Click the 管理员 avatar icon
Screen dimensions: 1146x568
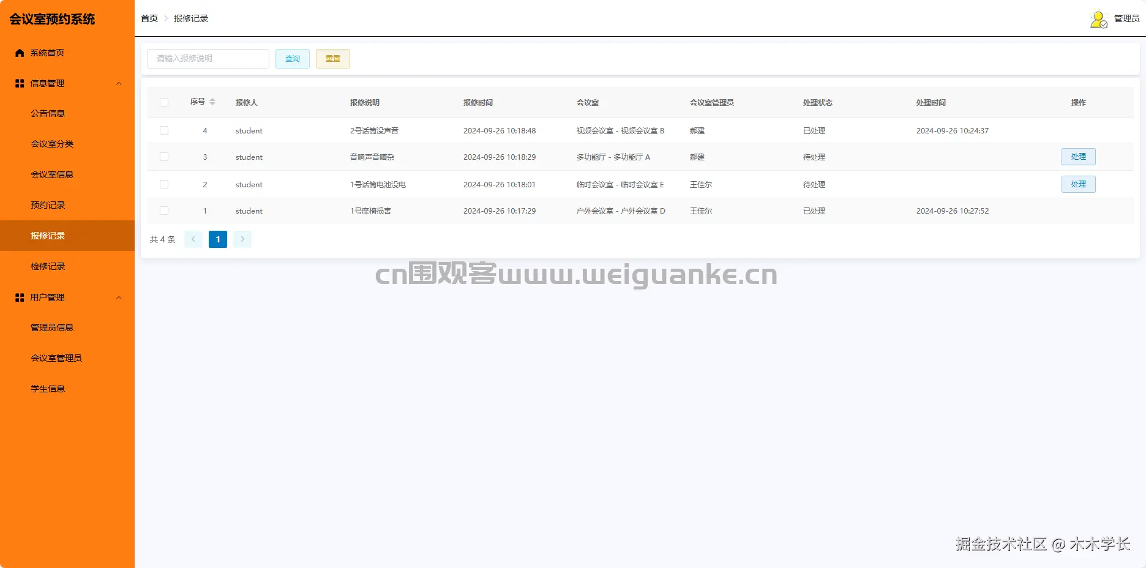point(1099,19)
